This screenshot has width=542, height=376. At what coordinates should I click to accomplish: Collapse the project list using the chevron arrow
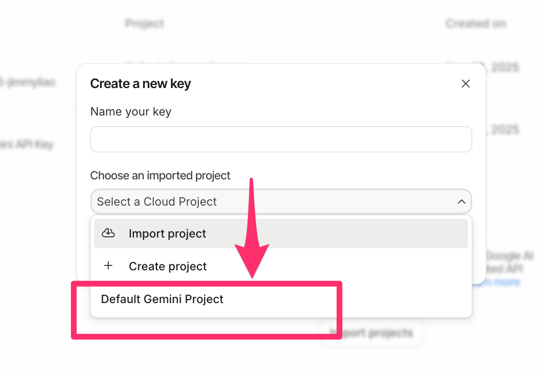pyautogui.click(x=461, y=202)
